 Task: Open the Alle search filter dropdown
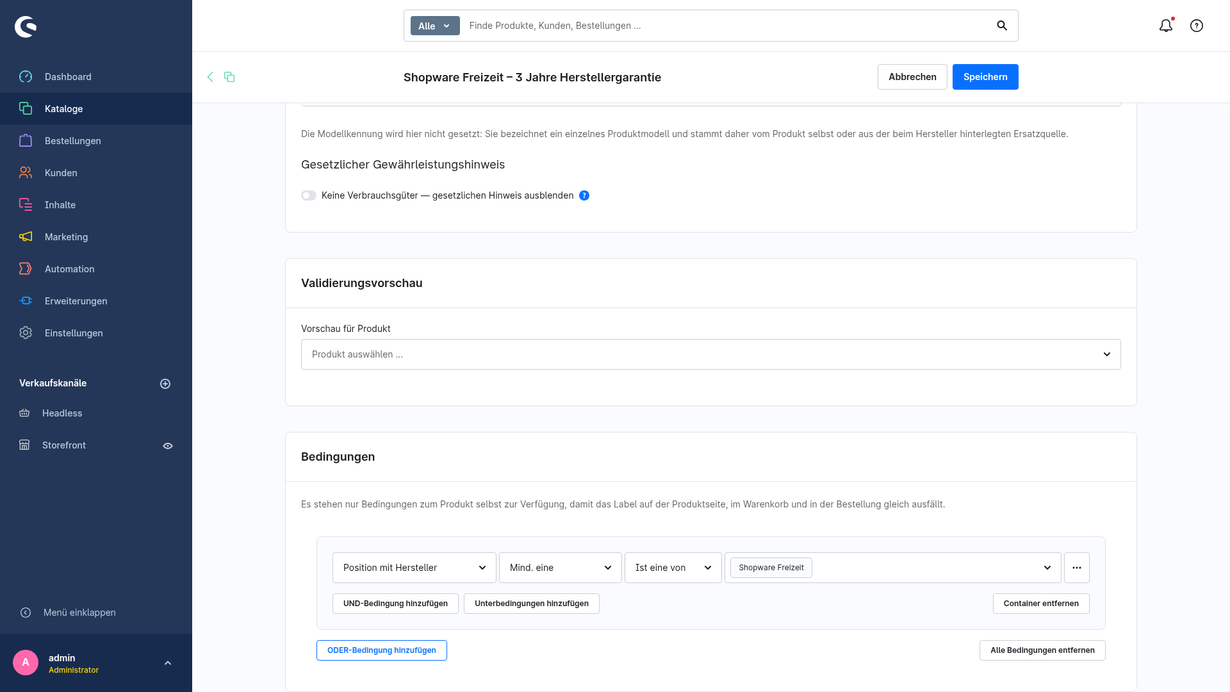click(435, 26)
